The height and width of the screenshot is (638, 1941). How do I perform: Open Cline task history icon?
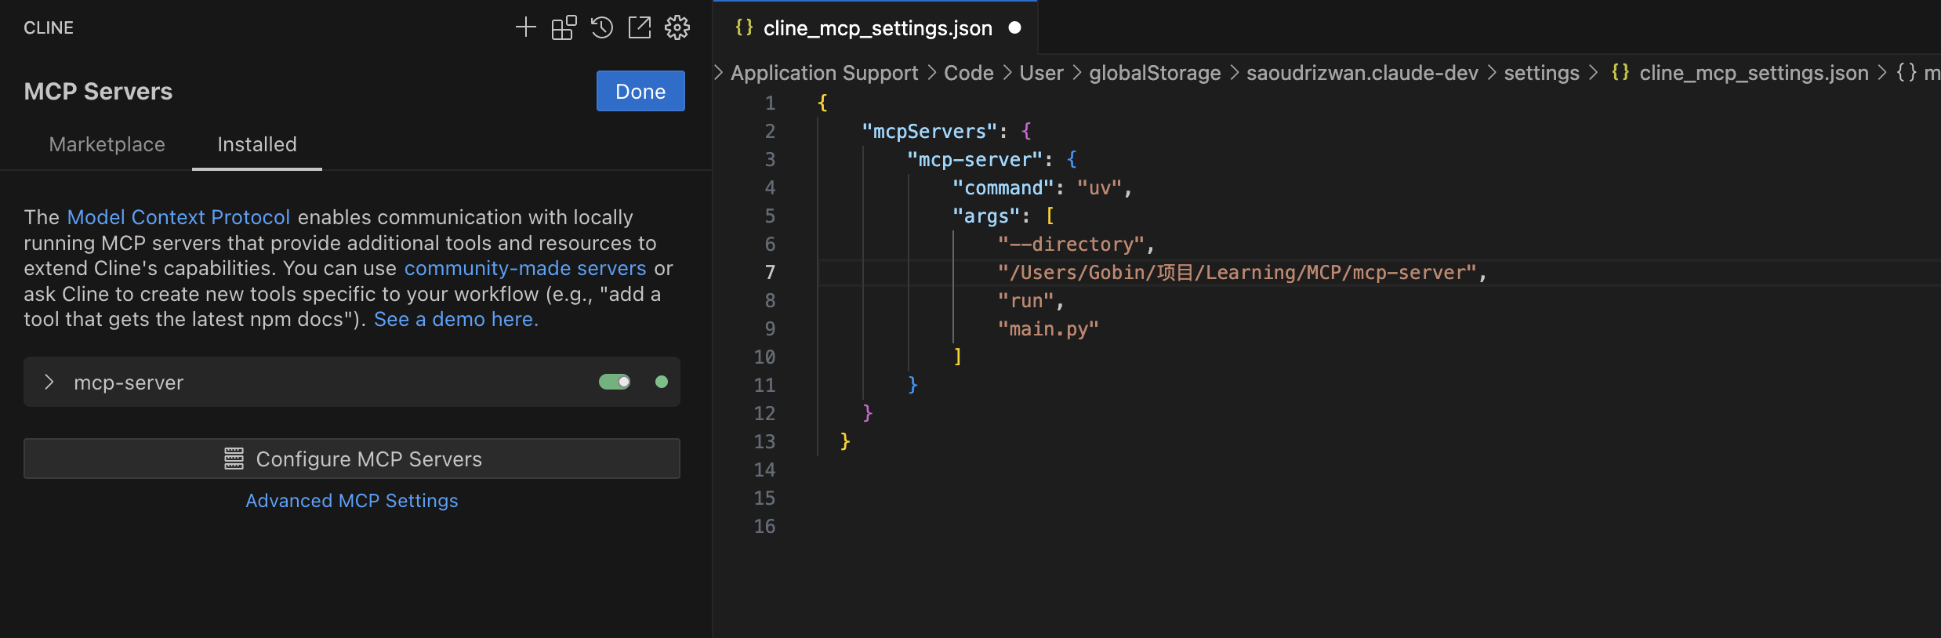tap(601, 28)
